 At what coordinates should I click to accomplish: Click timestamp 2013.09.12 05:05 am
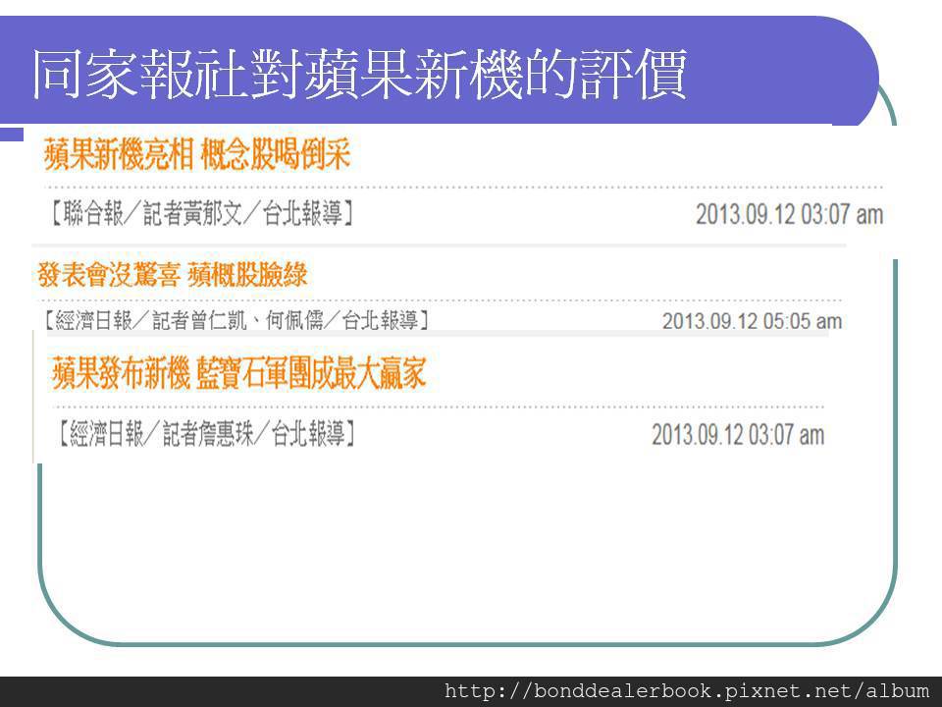point(753,321)
